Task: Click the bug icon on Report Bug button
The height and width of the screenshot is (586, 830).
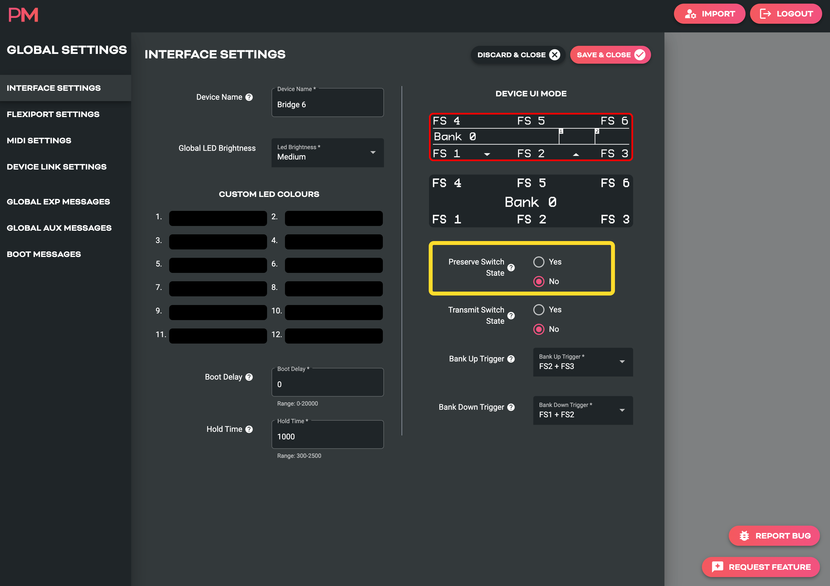Action: coord(744,535)
